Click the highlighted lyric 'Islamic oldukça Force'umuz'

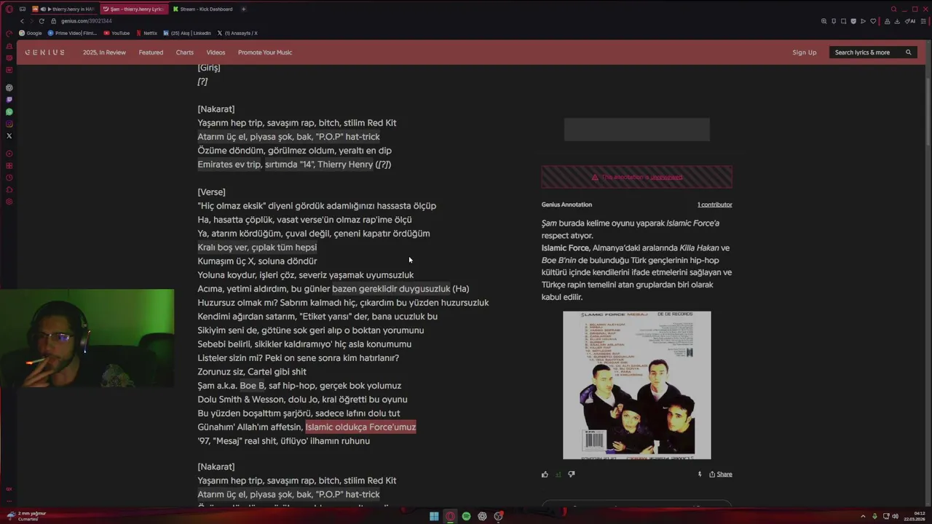pyautogui.click(x=360, y=427)
